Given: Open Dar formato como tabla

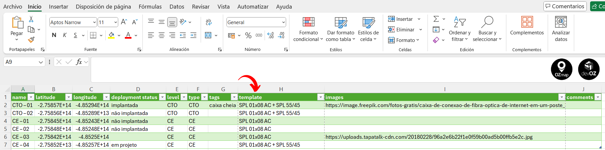Looking at the screenshot, I should (340, 29).
